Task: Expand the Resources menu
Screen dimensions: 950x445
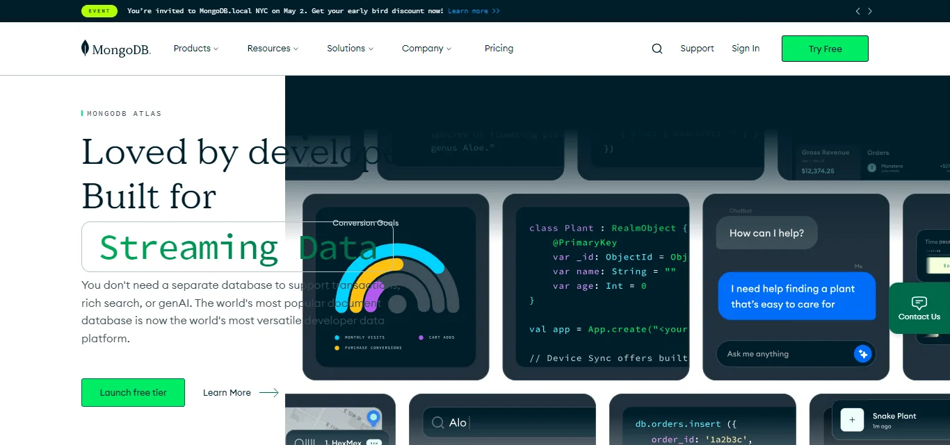Action: tap(273, 49)
